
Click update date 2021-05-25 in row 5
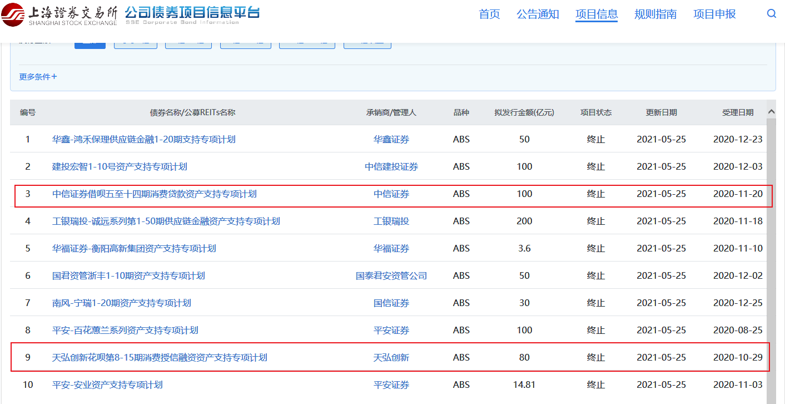pos(662,248)
